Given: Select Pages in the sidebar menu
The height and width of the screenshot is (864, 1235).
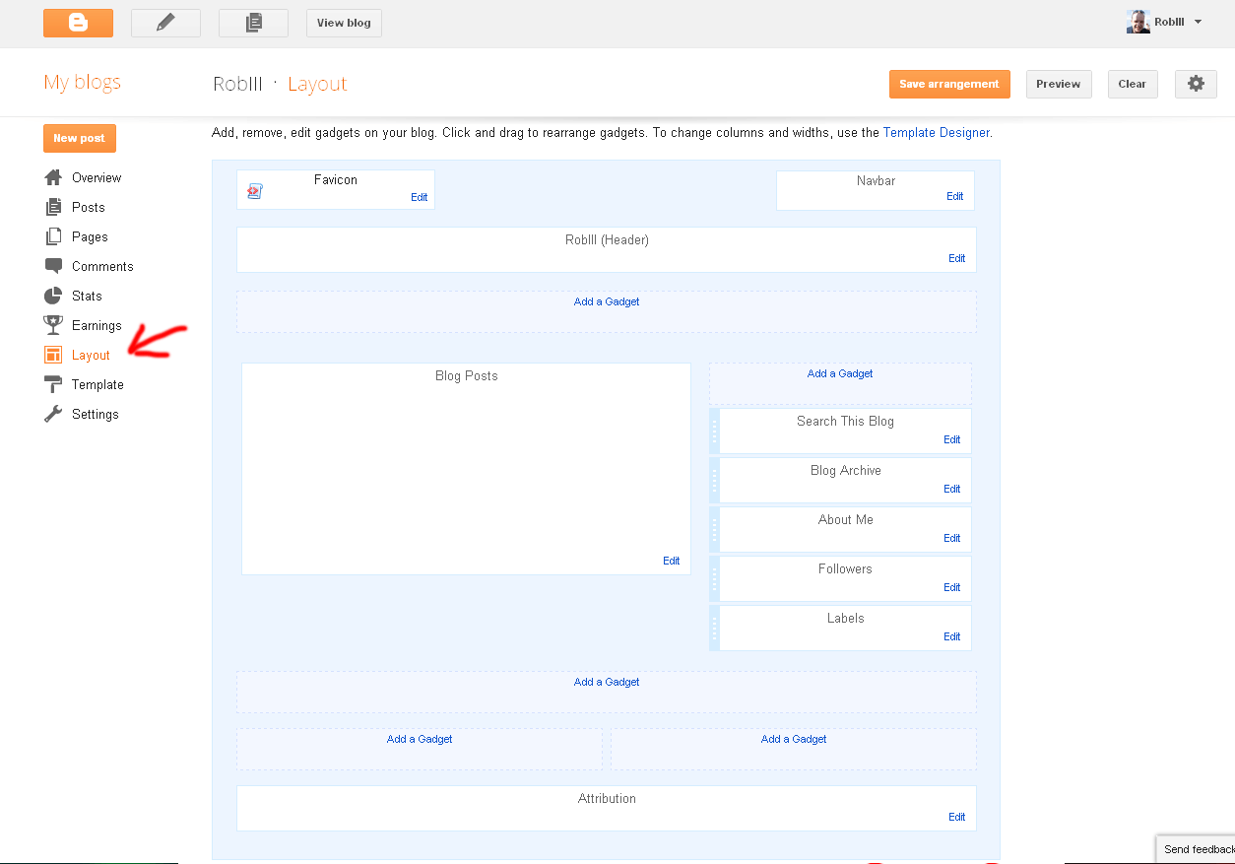Looking at the screenshot, I should [90, 236].
